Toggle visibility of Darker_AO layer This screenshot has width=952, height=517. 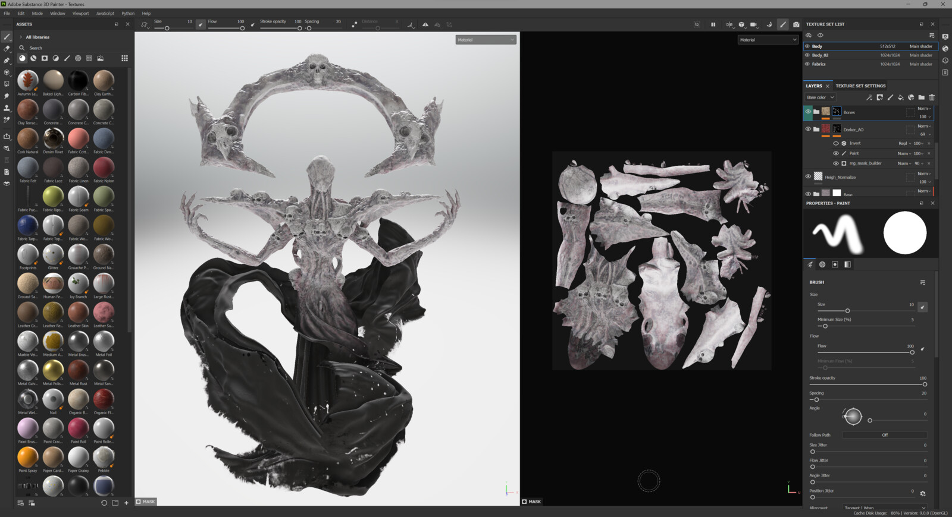click(808, 129)
